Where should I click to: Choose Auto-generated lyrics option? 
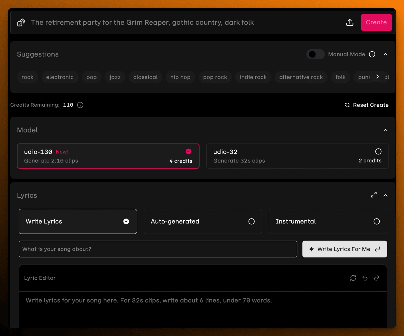pos(203,221)
